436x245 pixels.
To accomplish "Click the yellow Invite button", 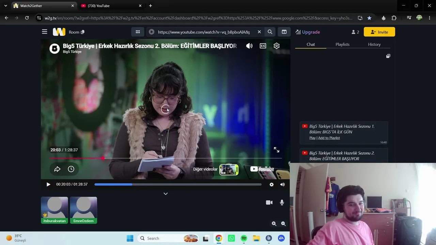I will click(379, 32).
